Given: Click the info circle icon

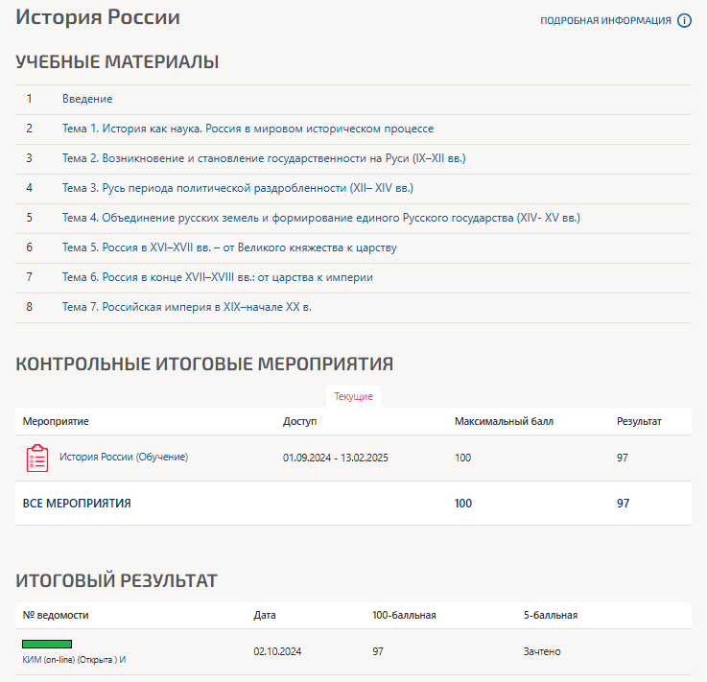Looking at the screenshot, I should (684, 21).
